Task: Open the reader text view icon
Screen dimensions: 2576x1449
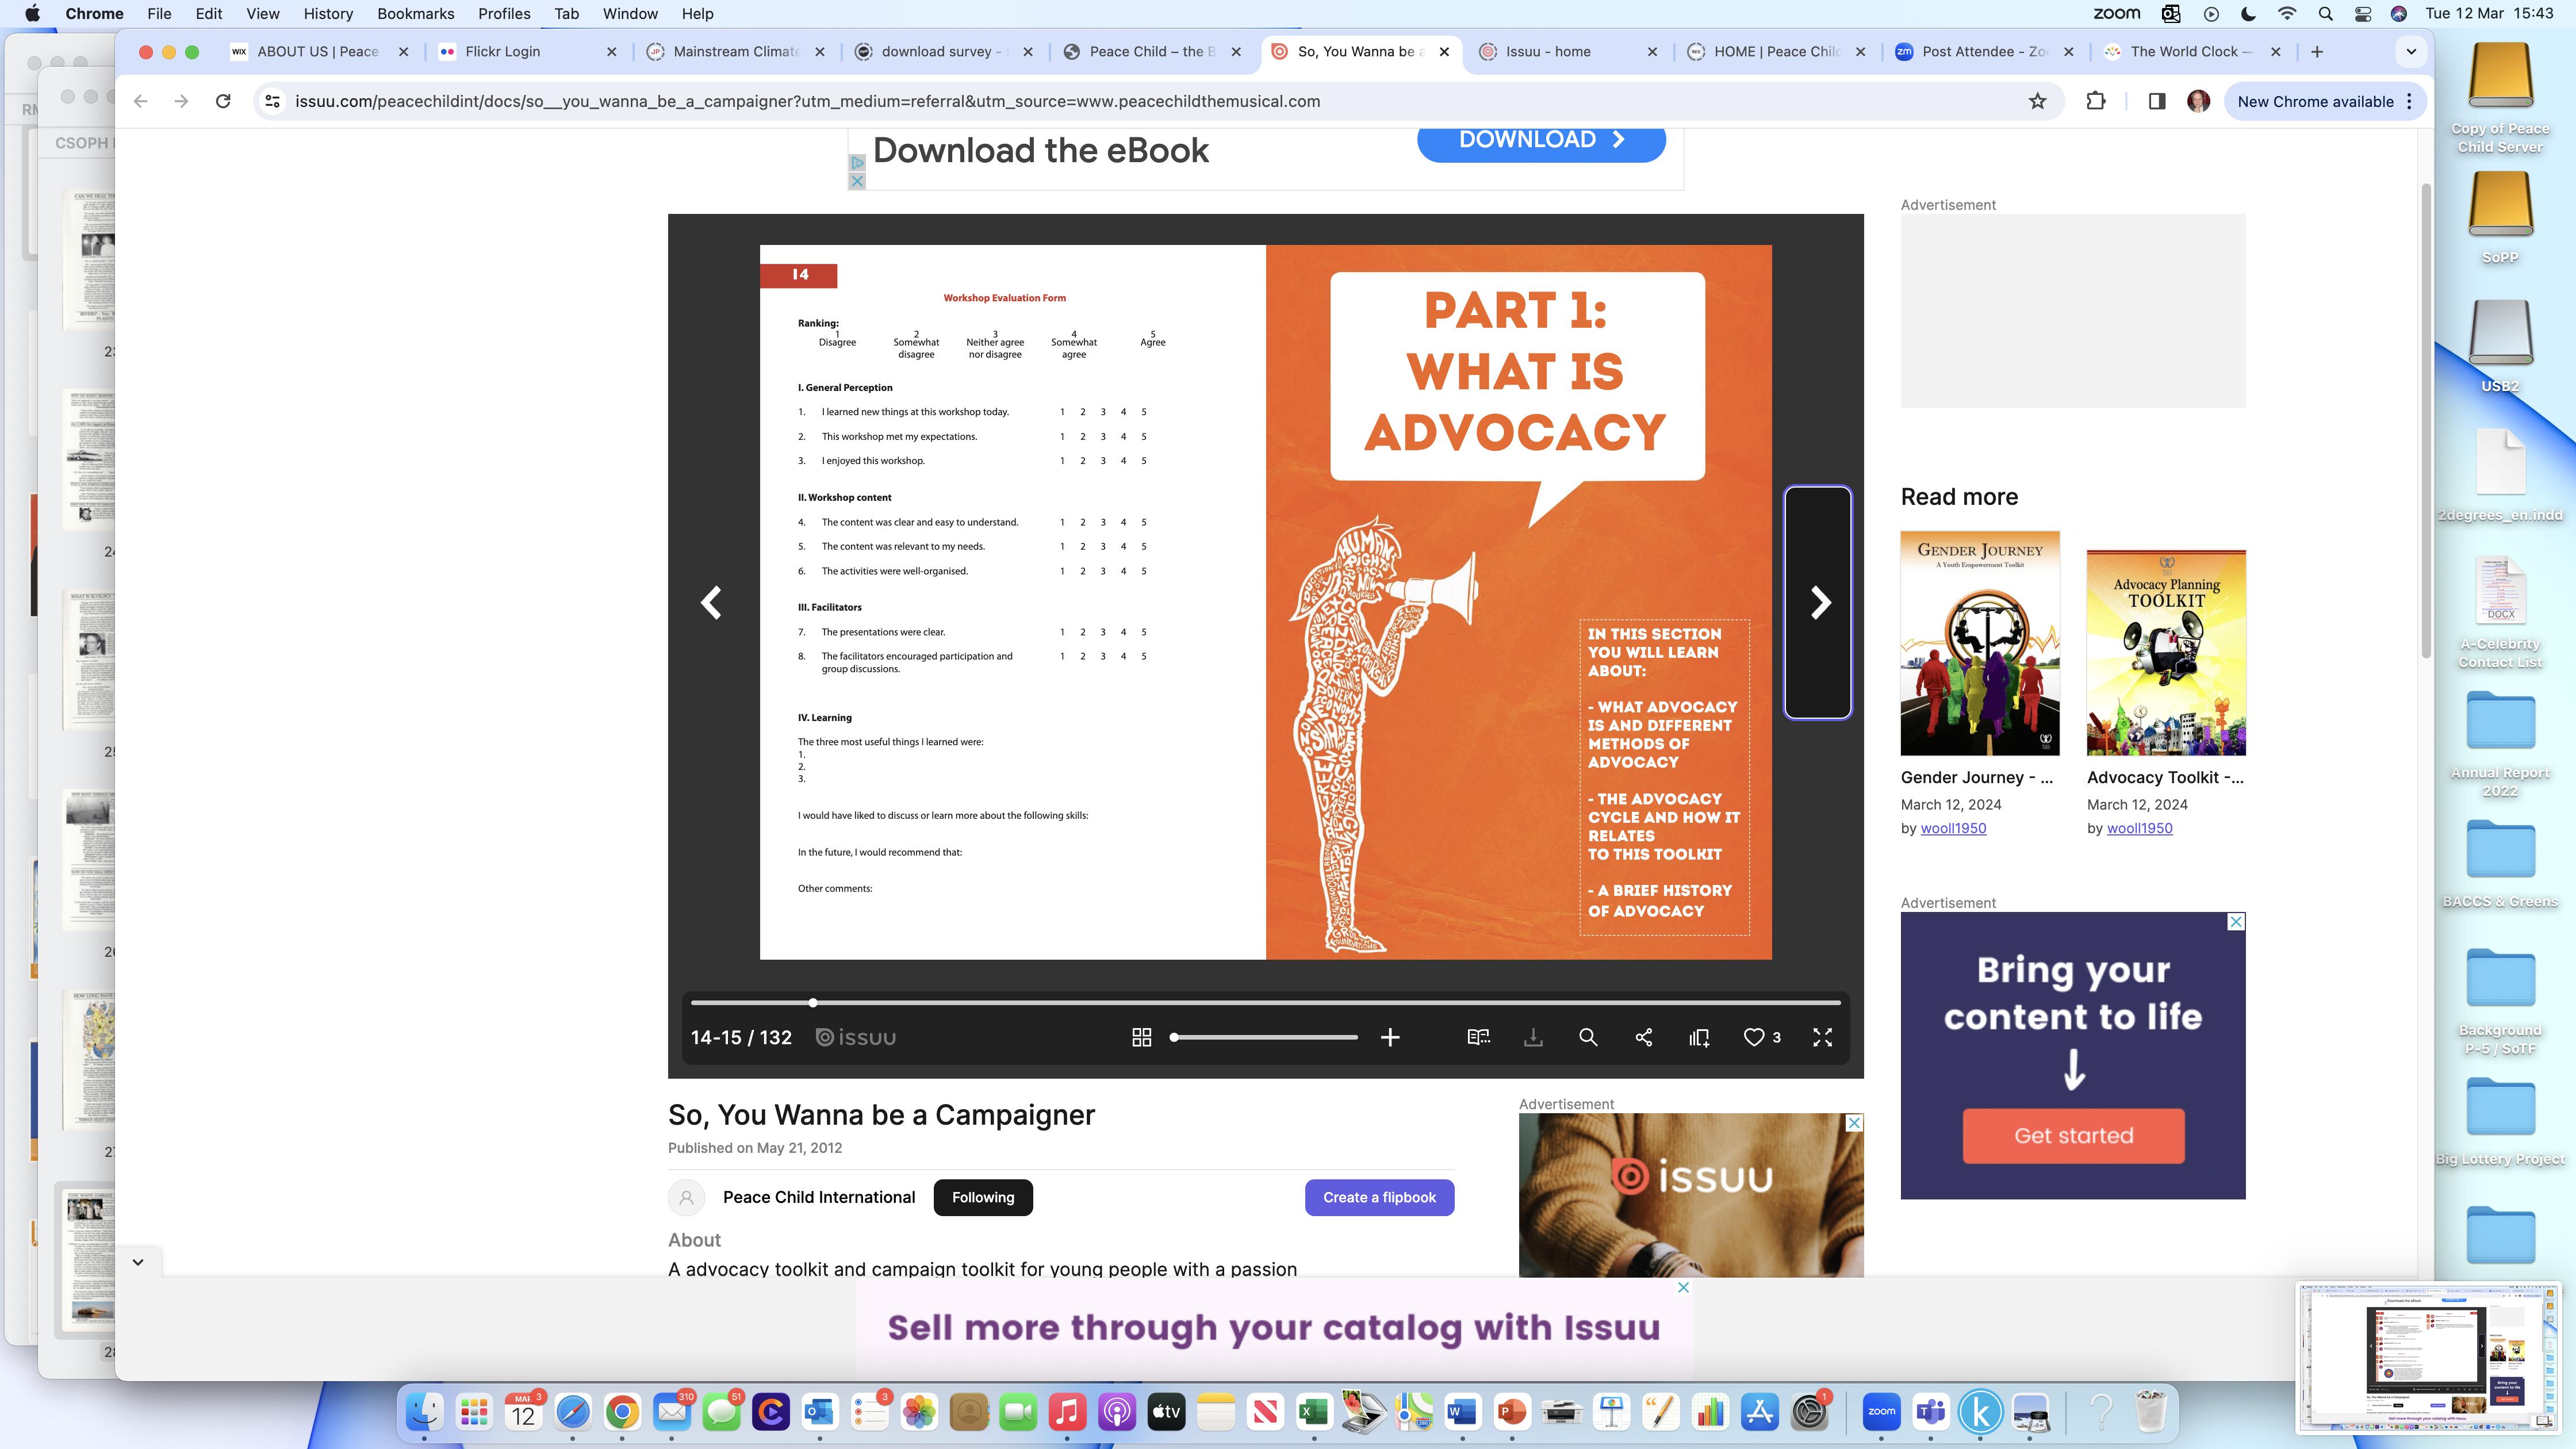Action: click(1478, 1037)
